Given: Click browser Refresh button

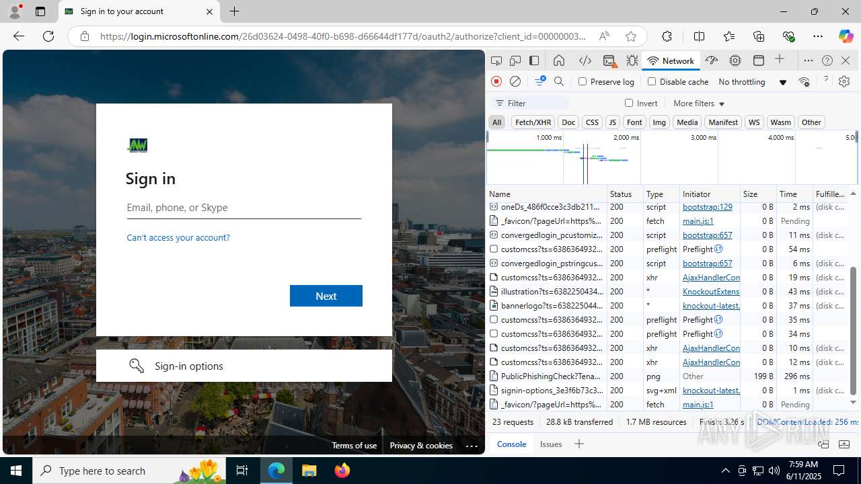Looking at the screenshot, I should [x=48, y=36].
